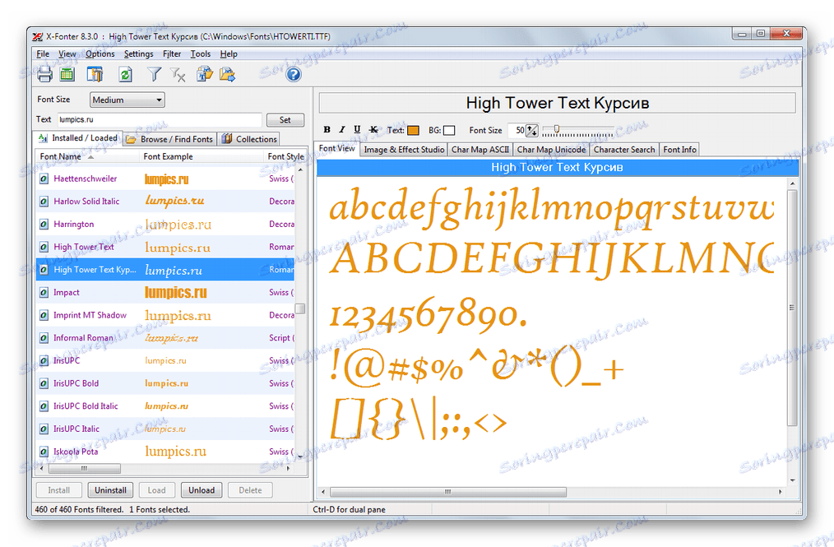Toggle Underline formatting button

(357, 130)
